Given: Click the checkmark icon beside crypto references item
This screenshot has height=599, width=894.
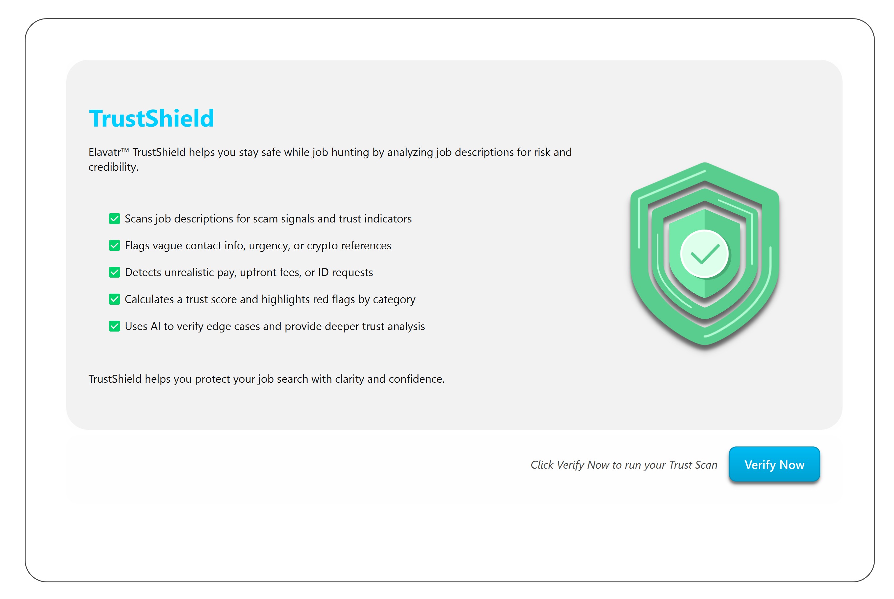Looking at the screenshot, I should [x=115, y=245].
